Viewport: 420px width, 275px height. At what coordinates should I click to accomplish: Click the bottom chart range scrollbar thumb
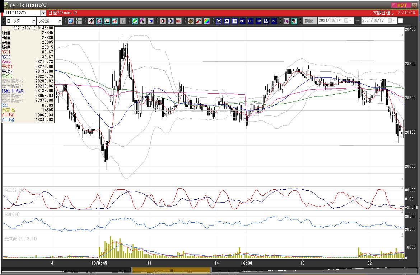[x=171, y=270]
